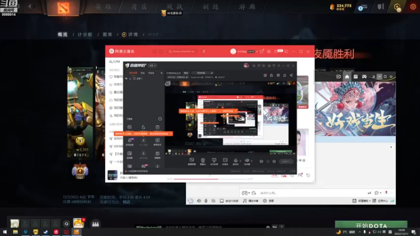Click the Tinker hero portrait card

point(80,113)
